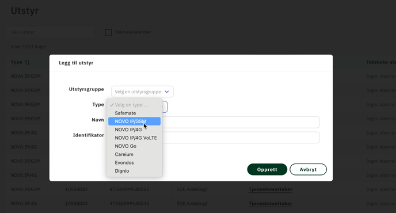Viewport: 396px width, 213px height.
Task: Click the 'Viser 1031 linjer' text
Action: [28, 47]
